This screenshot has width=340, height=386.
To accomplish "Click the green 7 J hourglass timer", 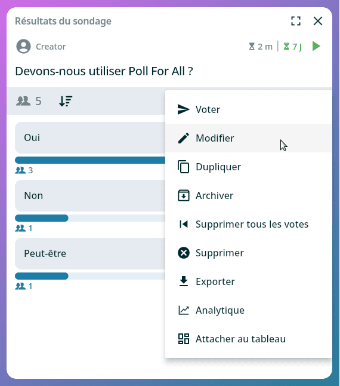I will pos(293,46).
